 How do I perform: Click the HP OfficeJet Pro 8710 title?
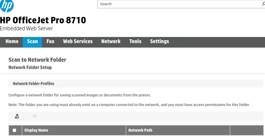click(43, 20)
